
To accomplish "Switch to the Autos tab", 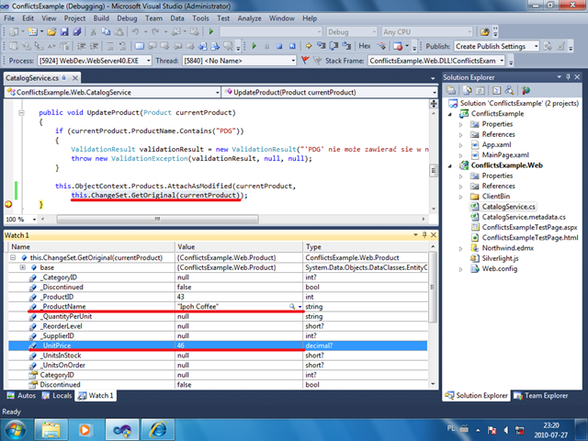I will [x=21, y=396].
